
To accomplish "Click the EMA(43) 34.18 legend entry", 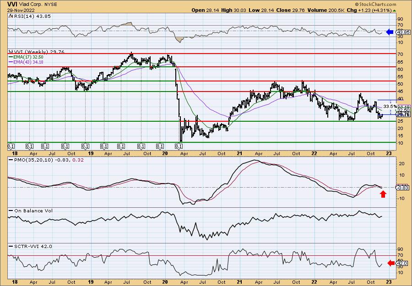I will pyautogui.click(x=26, y=62).
